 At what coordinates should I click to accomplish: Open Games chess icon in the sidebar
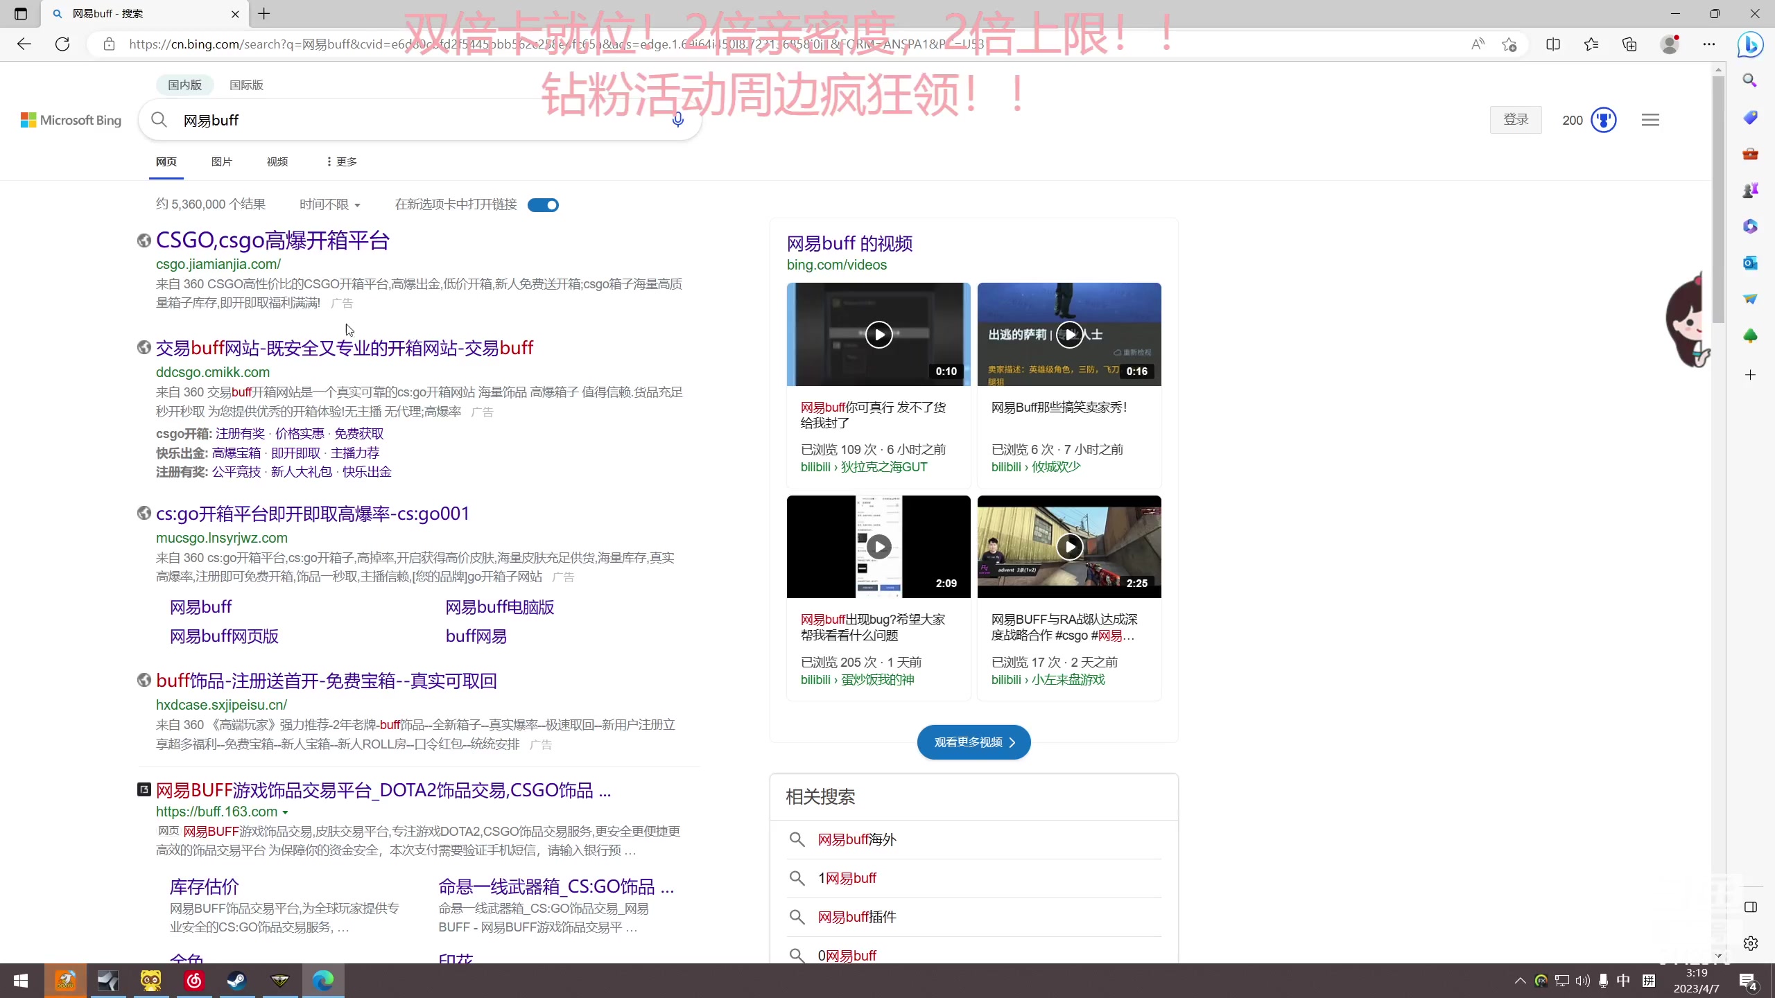point(1750,190)
